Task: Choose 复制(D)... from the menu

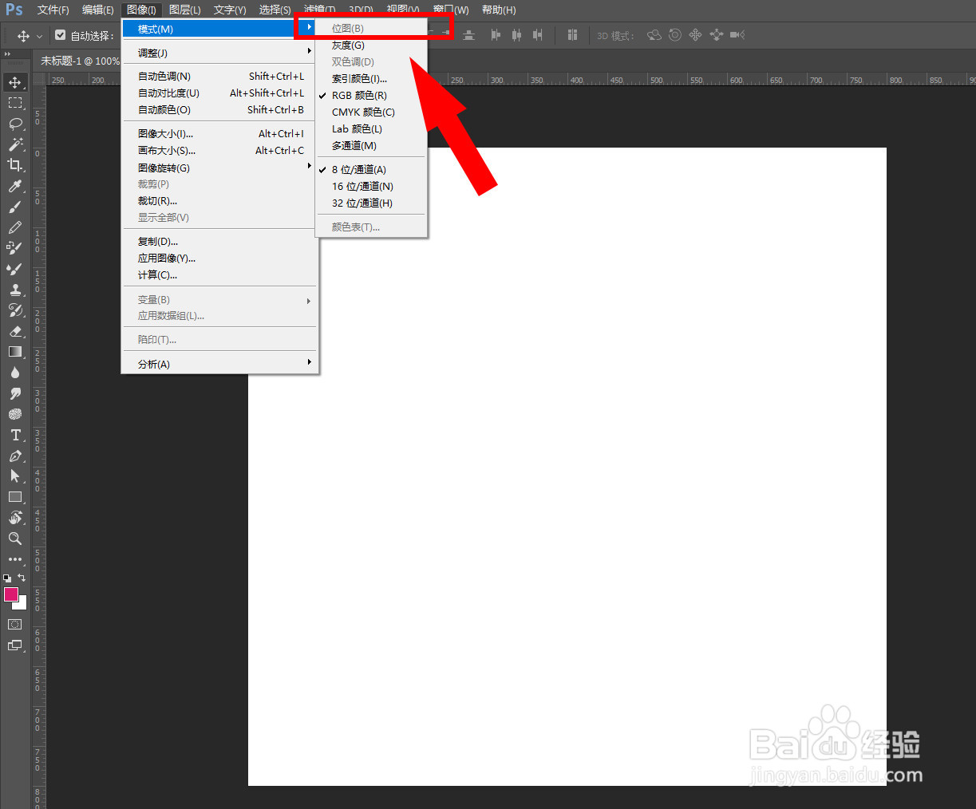Action: [x=220, y=241]
